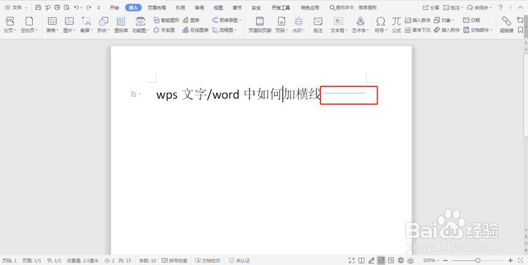528x265 pixels.
Task: Insert date (日期)
Action: (x=472, y=20)
